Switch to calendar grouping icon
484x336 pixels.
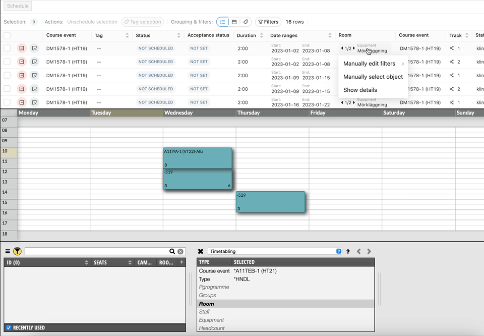[x=234, y=22]
